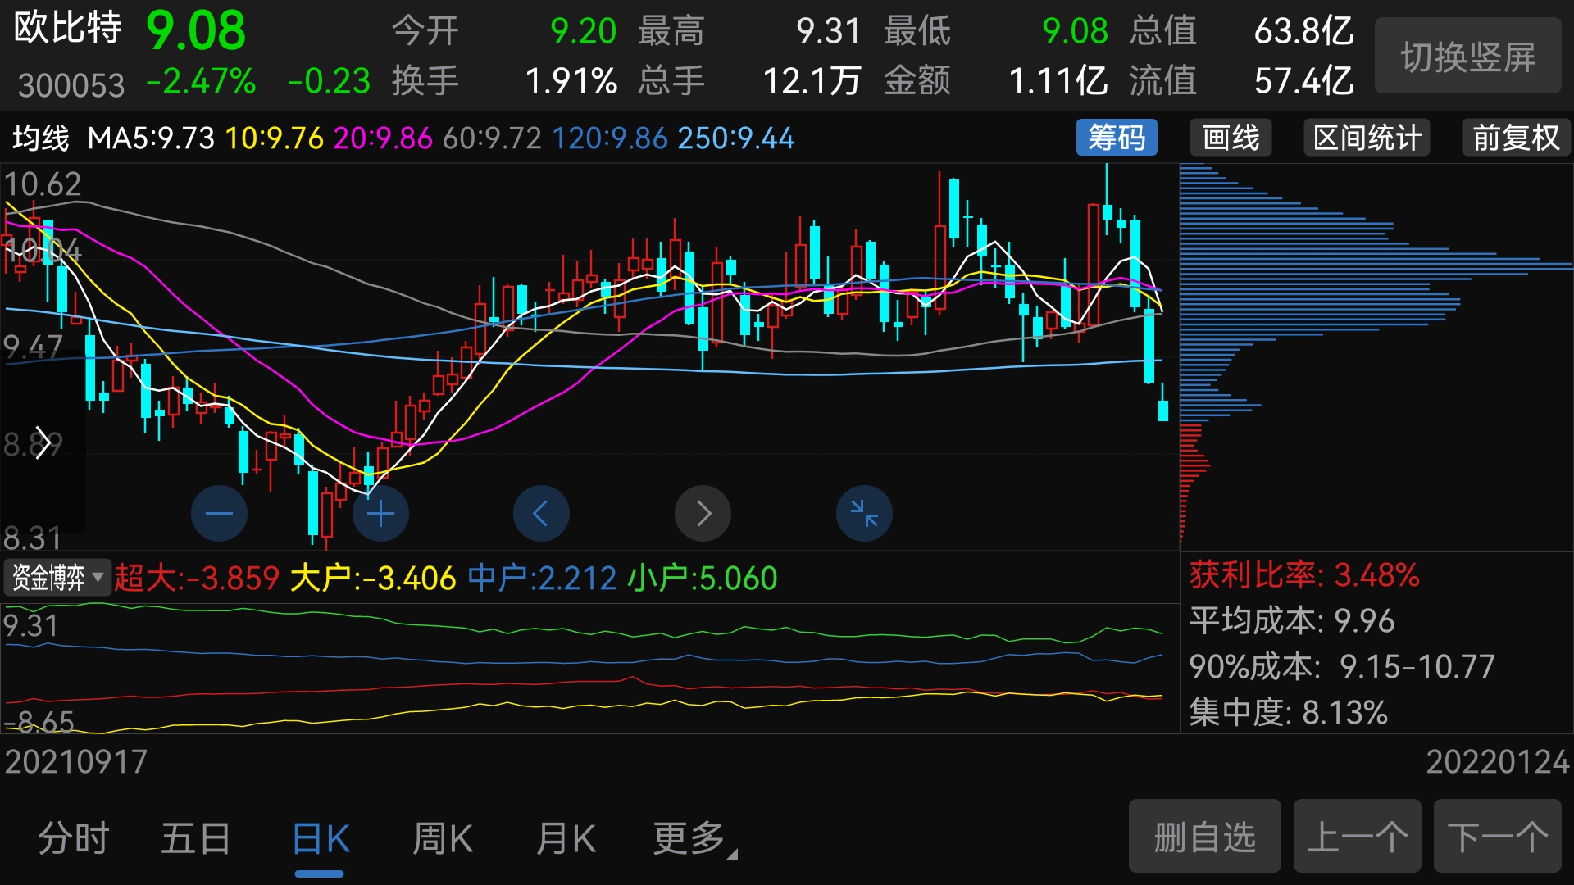Viewport: 1574px width, 885px height.
Task: Expand left side panel chevron
Action: point(43,443)
